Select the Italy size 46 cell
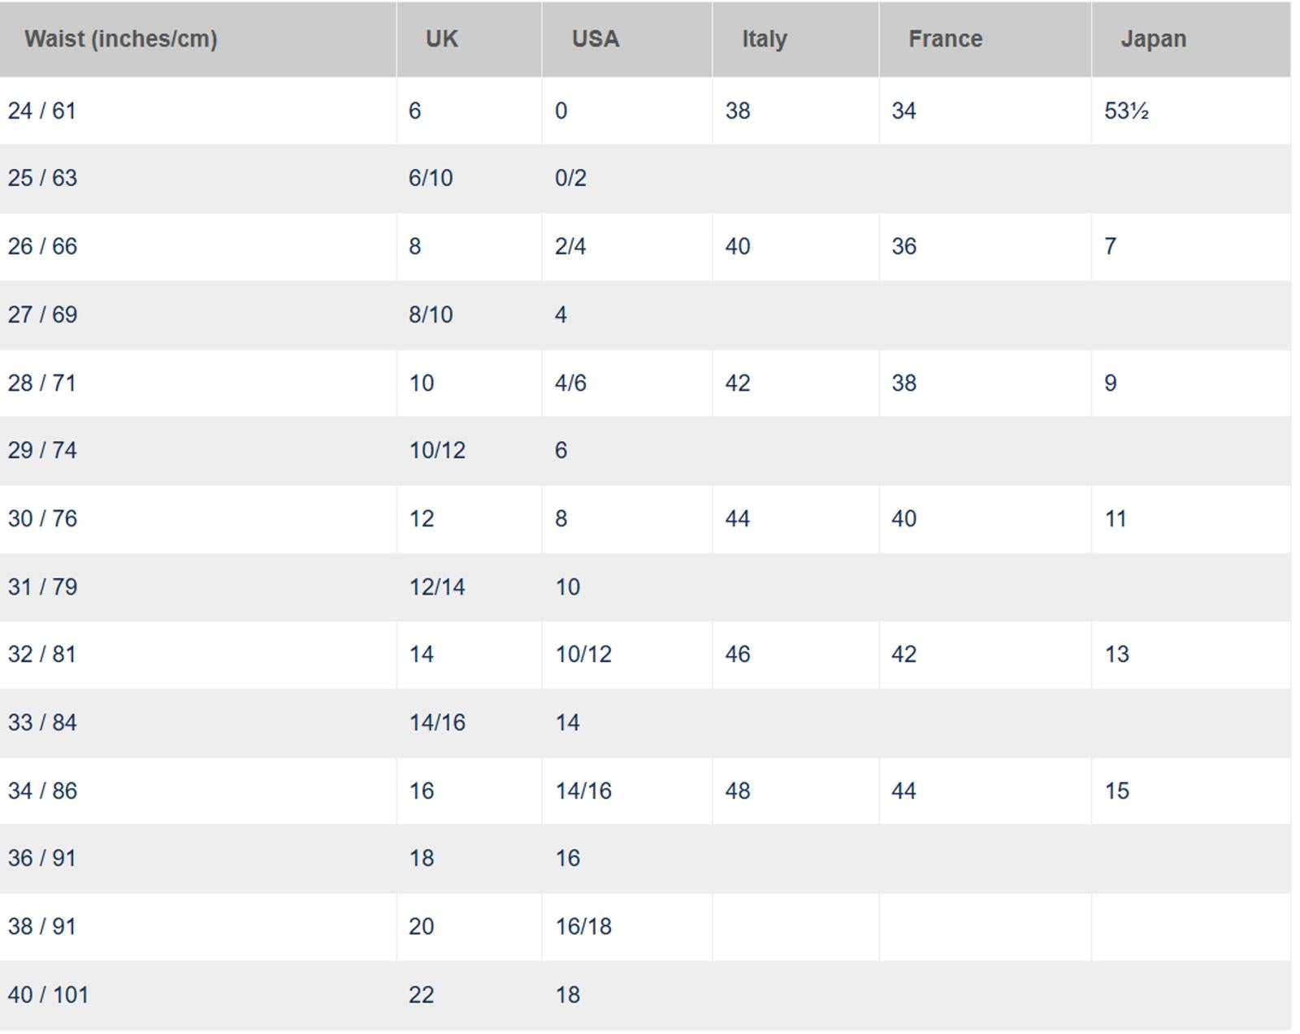 (738, 654)
